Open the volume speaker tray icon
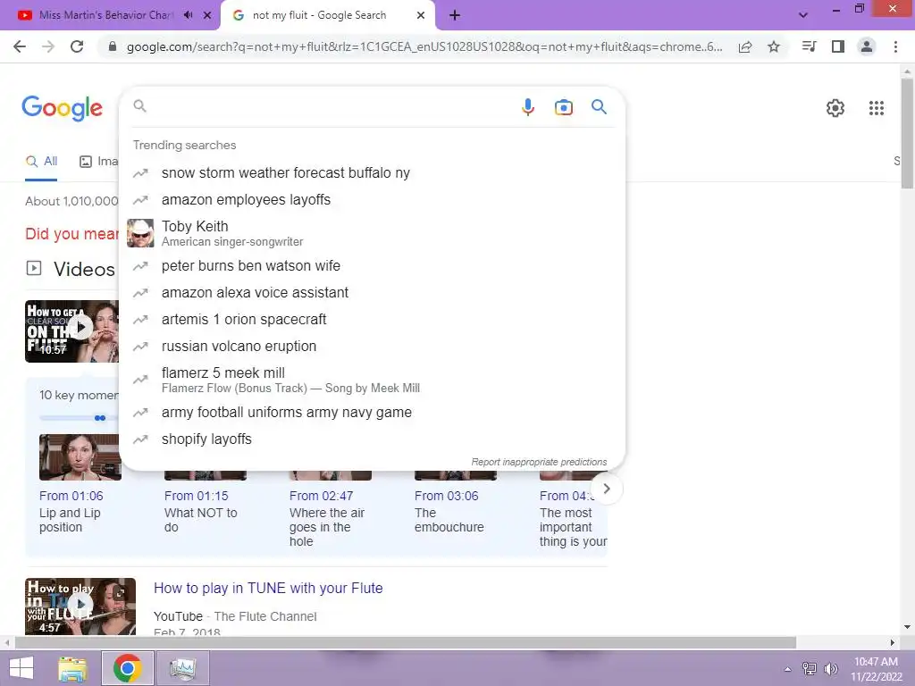 point(830,669)
